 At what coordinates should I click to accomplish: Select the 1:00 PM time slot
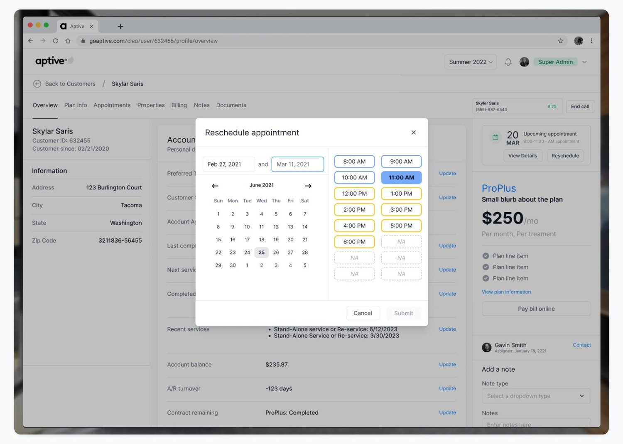(401, 194)
